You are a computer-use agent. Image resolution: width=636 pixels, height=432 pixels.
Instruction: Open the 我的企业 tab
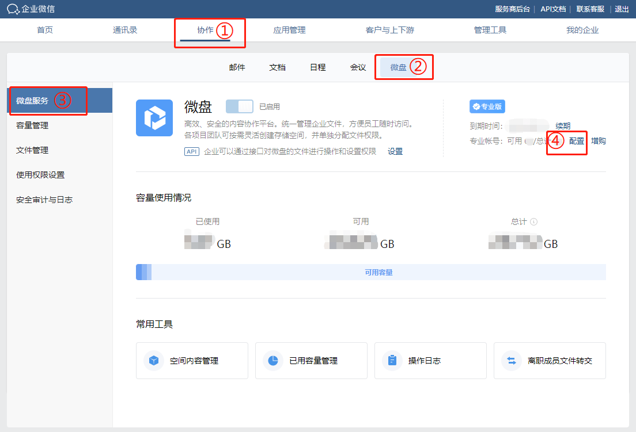(x=582, y=30)
